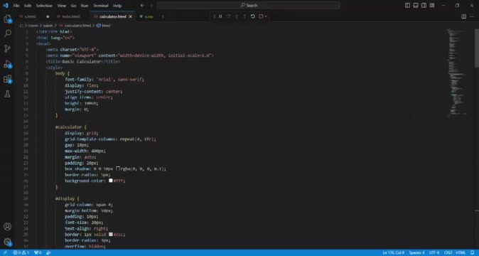Open the Testing flask icon view
The width and height of the screenshot is (479, 256).
[7, 94]
